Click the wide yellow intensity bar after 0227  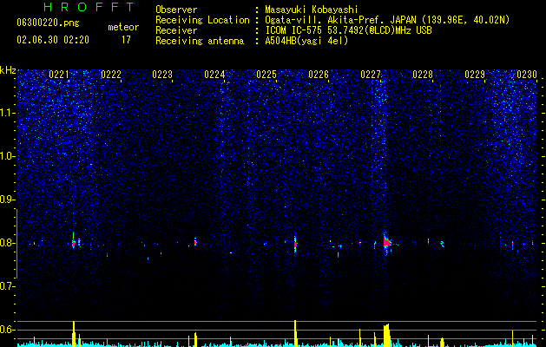click(386, 336)
